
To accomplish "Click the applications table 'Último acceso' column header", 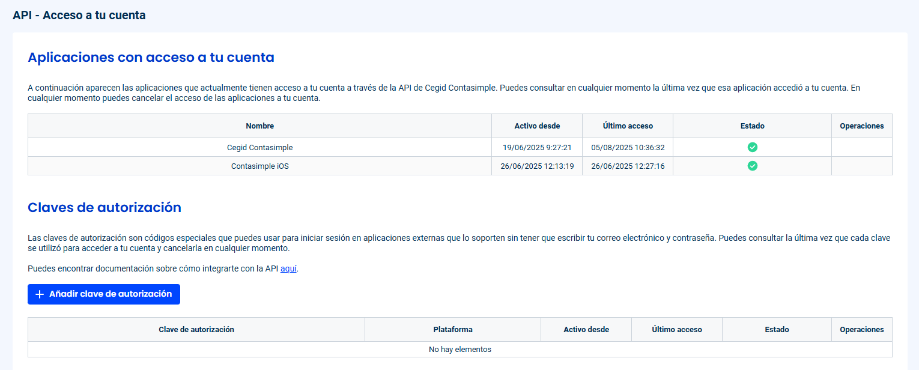I will [x=628, y=126].
